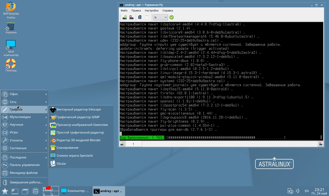Click the copy icon in terminal toolbar
Image resolution: width=329 pixels, height=196 pixels.
coord(140,17)
